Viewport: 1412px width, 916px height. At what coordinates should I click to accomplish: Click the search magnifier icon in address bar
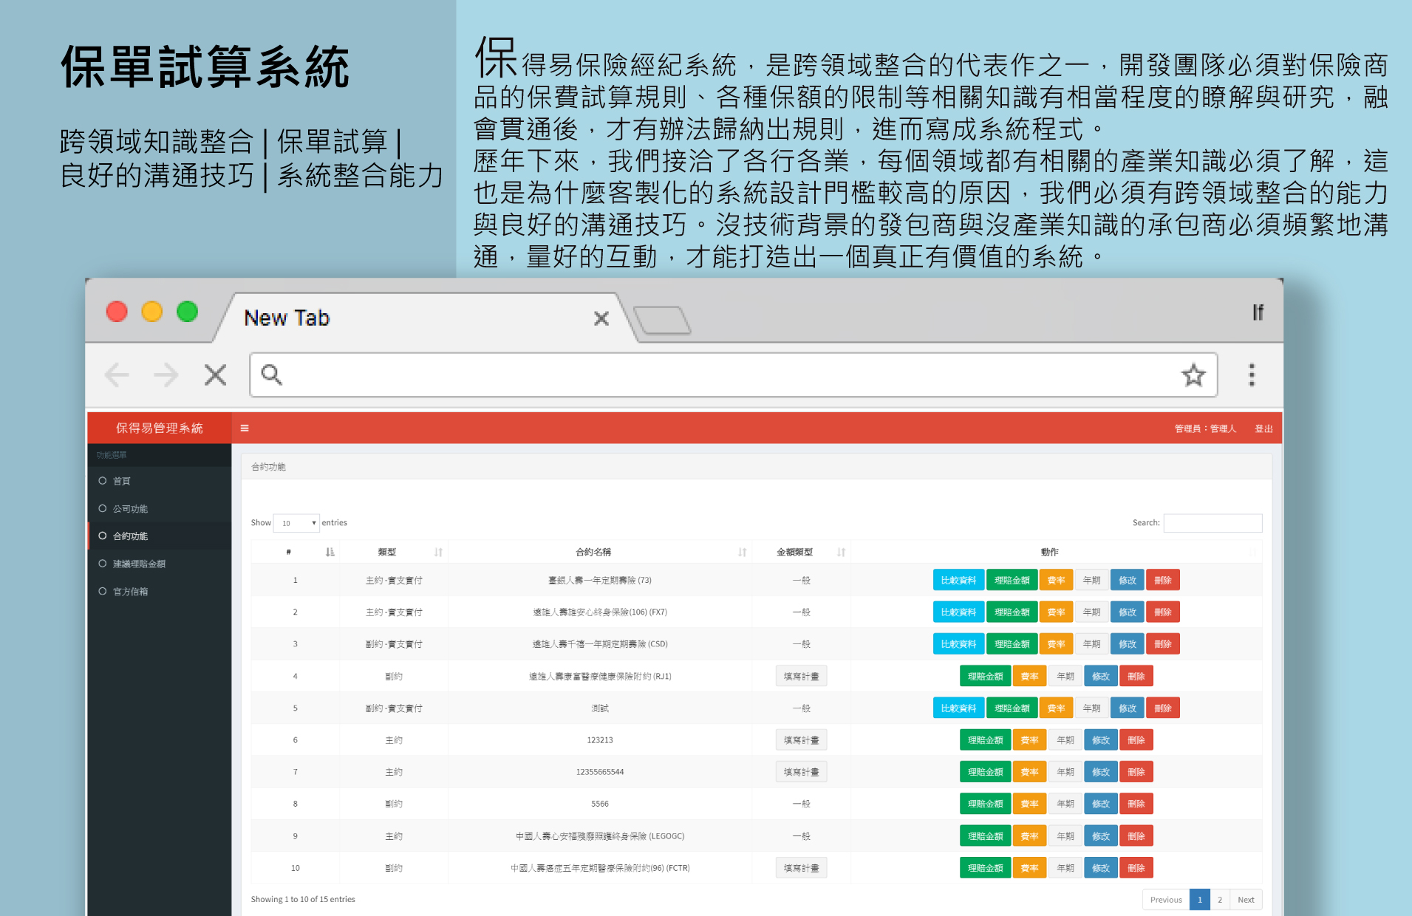[272, 375]
